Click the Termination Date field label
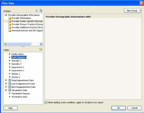 point(19,90)
